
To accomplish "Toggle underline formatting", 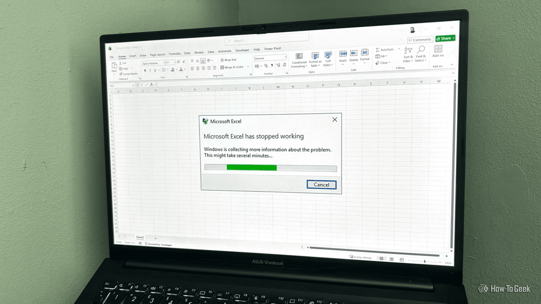I will pyautogui.click(x=155, y=70).
